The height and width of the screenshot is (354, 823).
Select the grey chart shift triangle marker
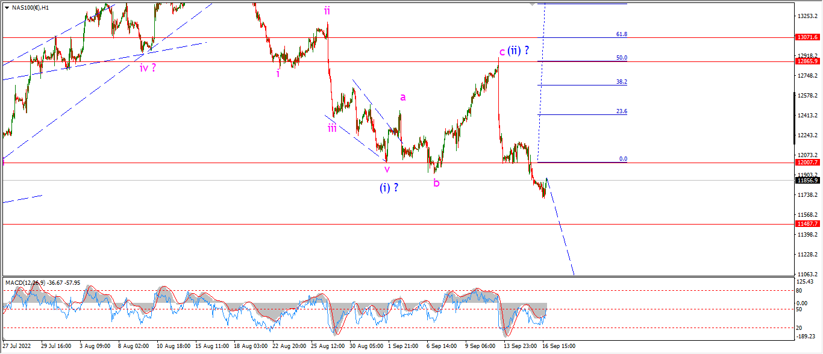click(x=532, y=4)
